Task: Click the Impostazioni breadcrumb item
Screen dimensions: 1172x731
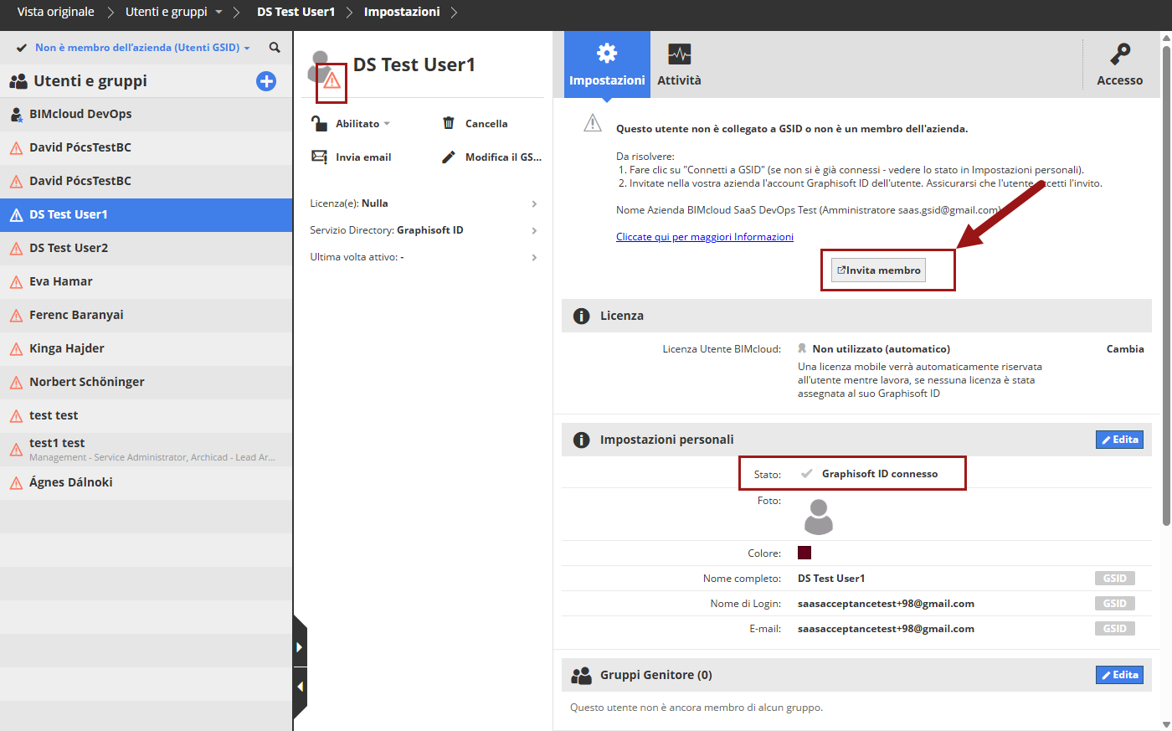Action: coord(402,12)
